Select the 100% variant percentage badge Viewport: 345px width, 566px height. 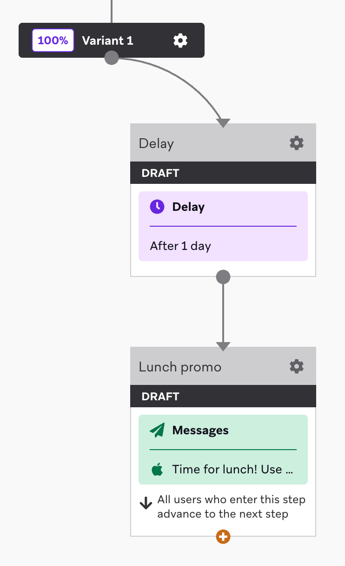(53, 40)
